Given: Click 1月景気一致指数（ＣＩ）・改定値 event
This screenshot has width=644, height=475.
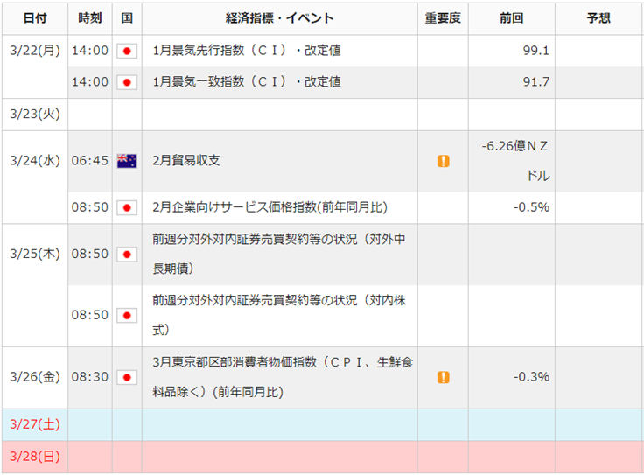Looking at the screenshot, I should point(247,81).
